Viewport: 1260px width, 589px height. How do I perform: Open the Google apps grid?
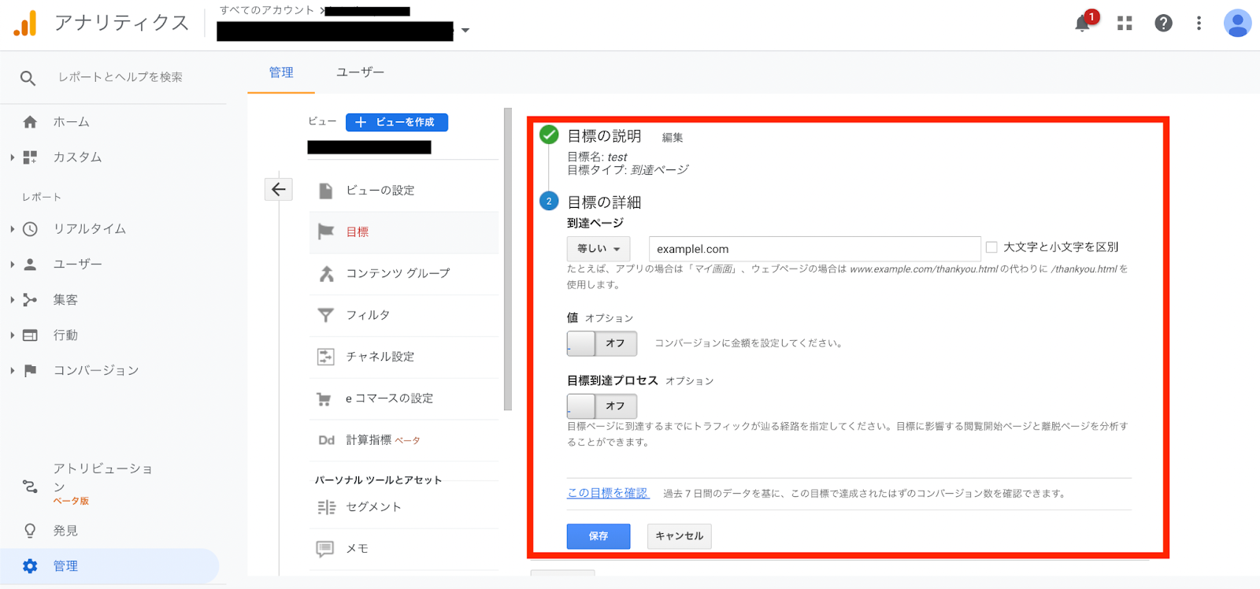click(1125, 24)
